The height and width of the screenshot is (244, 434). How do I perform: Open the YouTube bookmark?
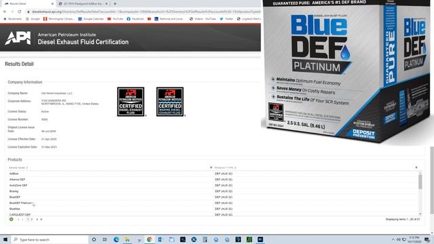point(115,19)
